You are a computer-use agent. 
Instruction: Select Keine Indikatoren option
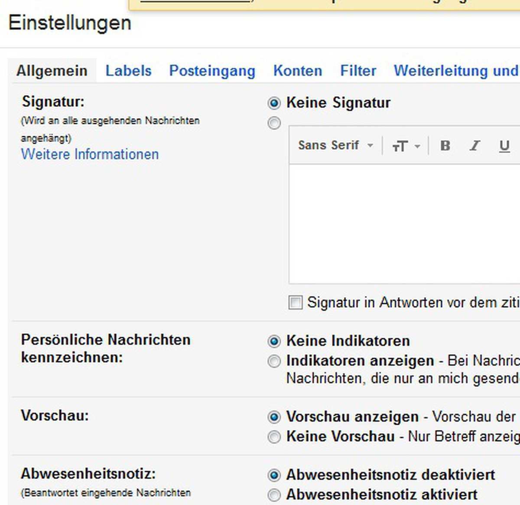pyautogui.click(x=274, y=341)
